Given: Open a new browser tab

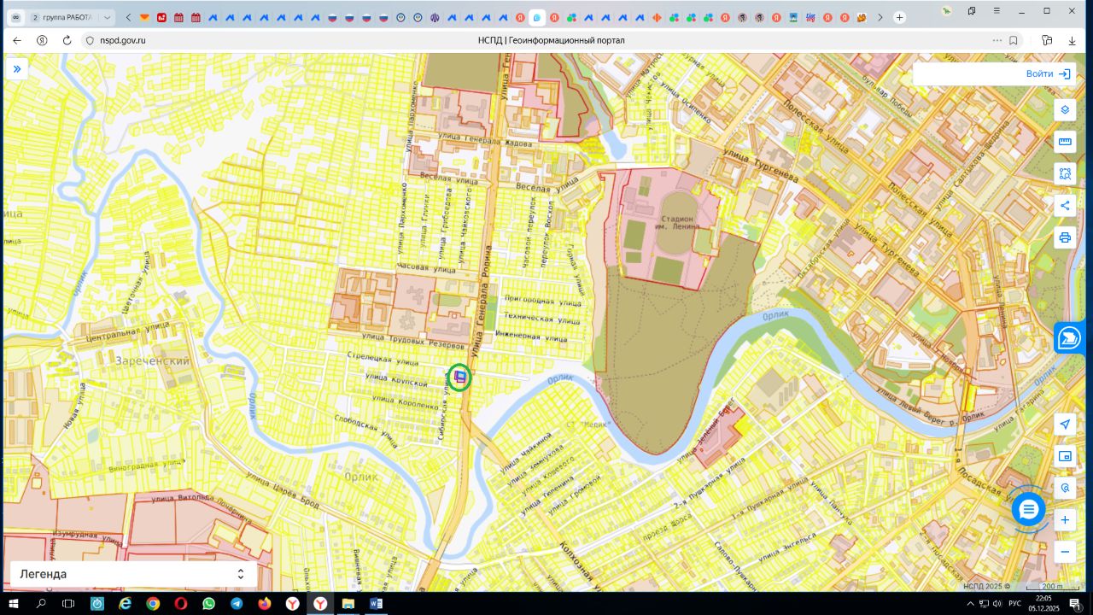Looking at the screenshot, I should 900,17.
